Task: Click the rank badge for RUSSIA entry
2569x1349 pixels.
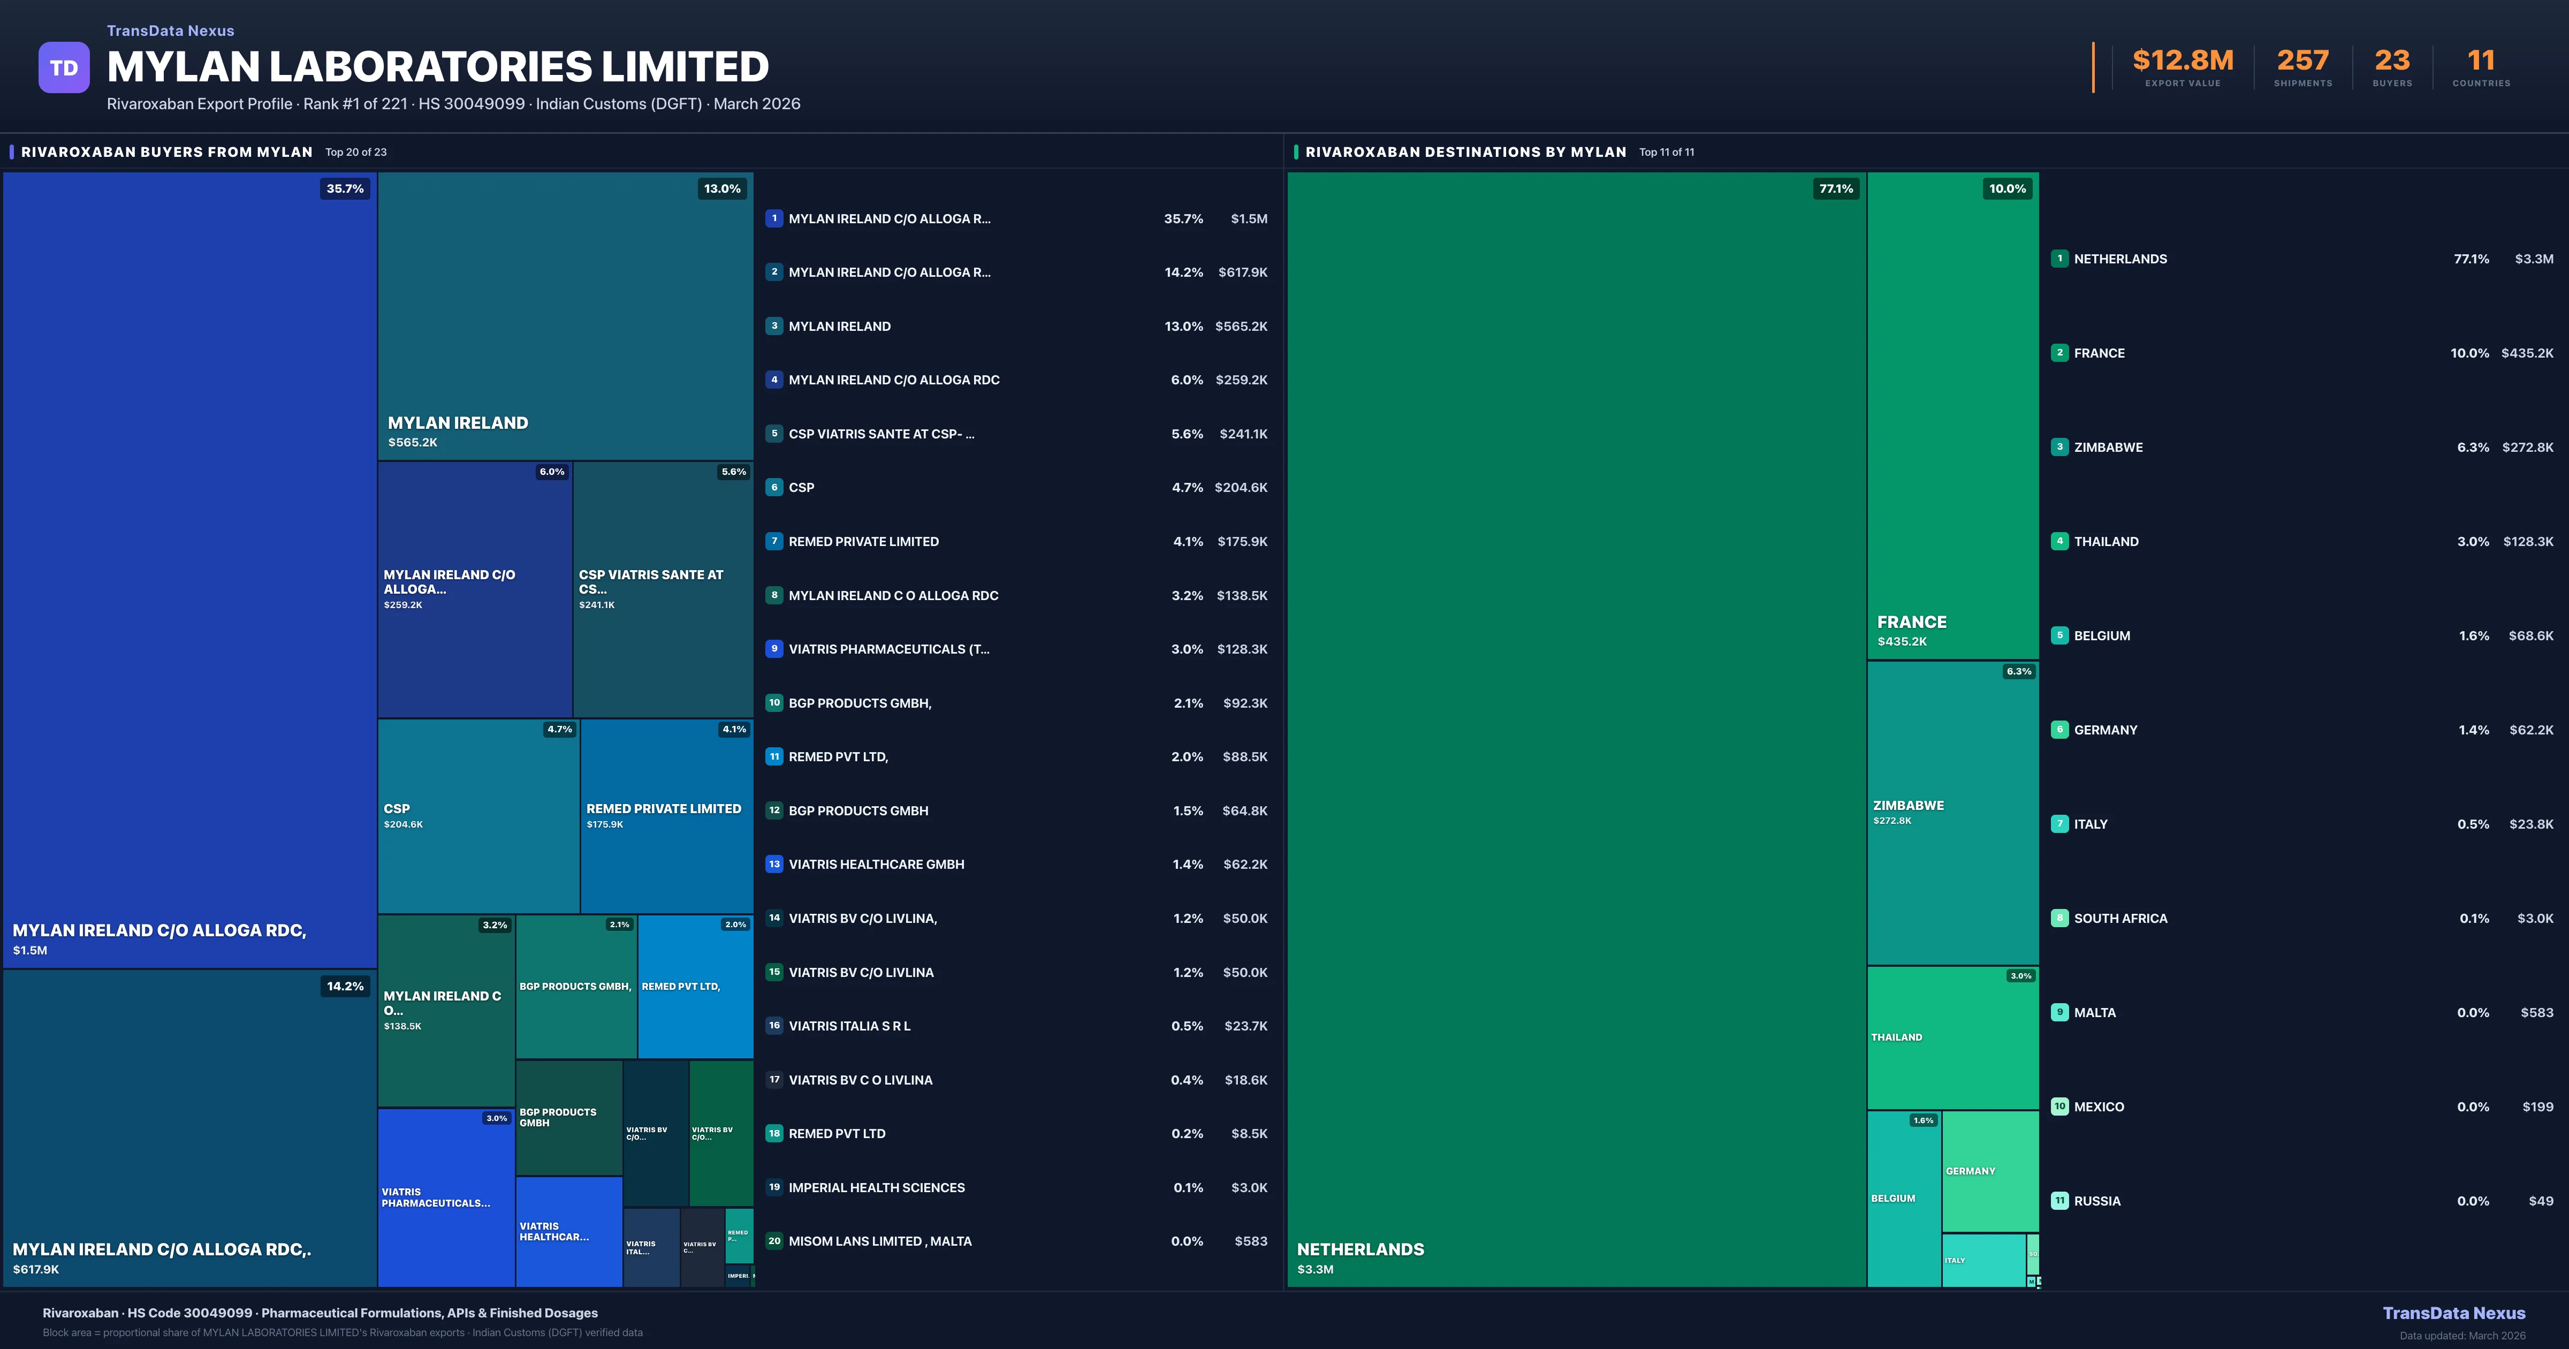Action: pyautogui.click(x=2059, y=1200)
